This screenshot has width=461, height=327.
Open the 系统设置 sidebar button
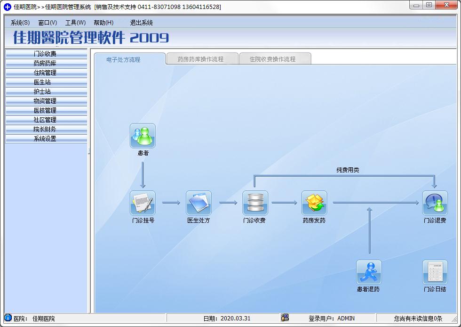click(x=46, y=139)
